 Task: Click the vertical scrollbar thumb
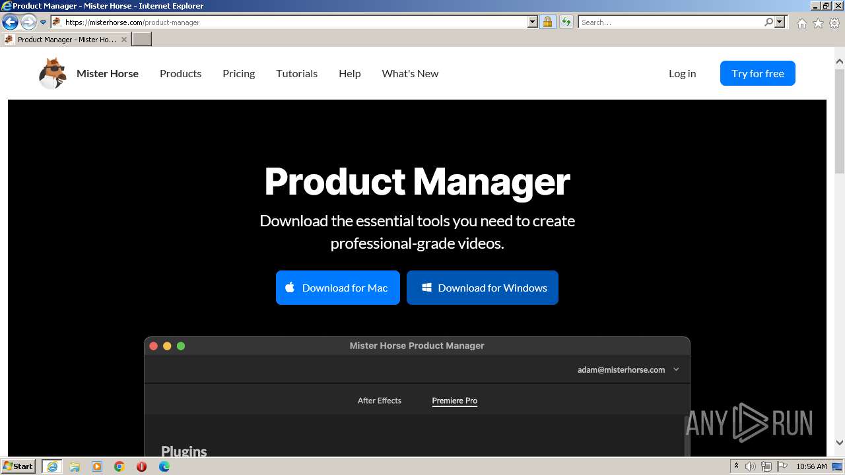tap(840, 120)
